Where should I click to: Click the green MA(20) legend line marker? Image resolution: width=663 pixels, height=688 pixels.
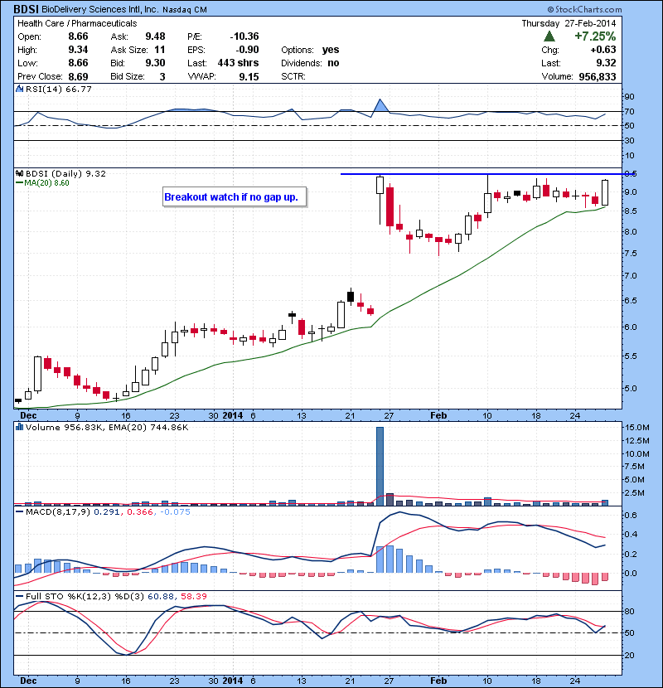click(19, 183)
